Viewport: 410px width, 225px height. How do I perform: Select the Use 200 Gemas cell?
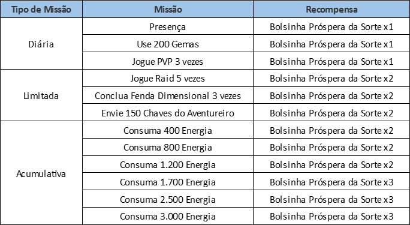click(x=168, y=44)
